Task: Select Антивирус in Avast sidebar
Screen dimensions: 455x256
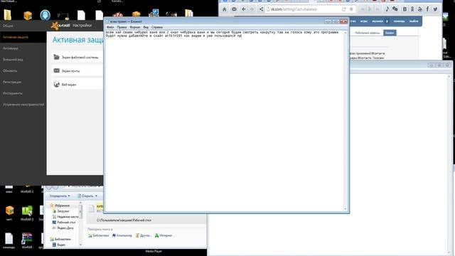Action: tap(23, 48)
